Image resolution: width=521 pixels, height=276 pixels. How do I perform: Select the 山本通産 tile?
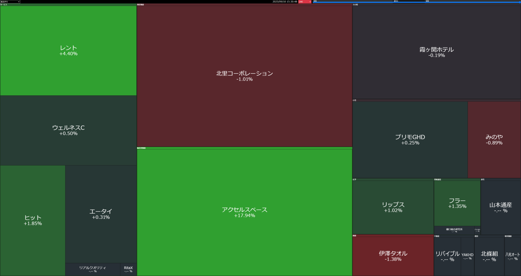(501, 208)
